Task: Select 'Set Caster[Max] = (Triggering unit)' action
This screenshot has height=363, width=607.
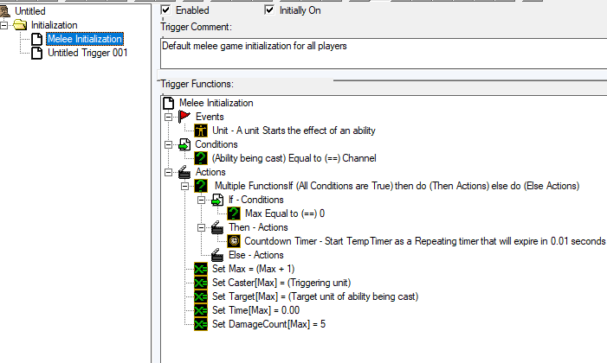Action: [281, 283]
